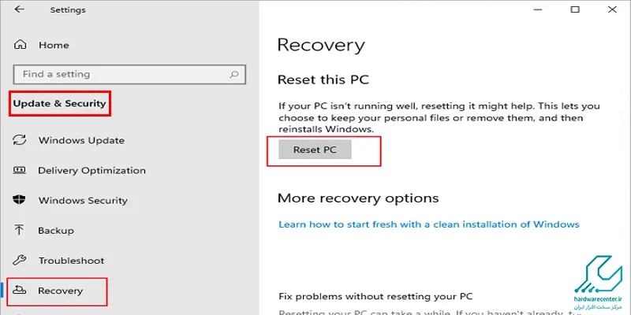Viewport: 631px width, 315px height.
Task: Maximize the Settings window
Action: click(x=575, y=9)
